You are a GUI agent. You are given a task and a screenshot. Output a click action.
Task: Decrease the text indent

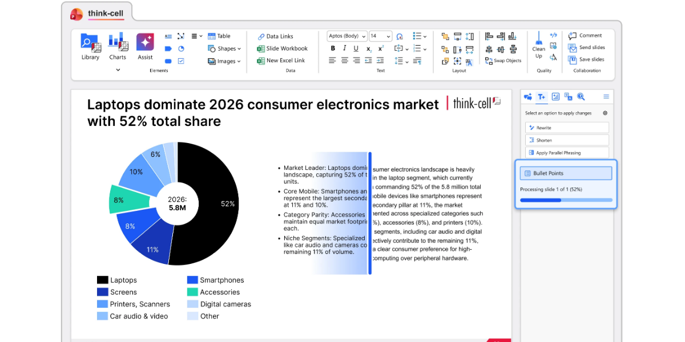click(368, 60)
